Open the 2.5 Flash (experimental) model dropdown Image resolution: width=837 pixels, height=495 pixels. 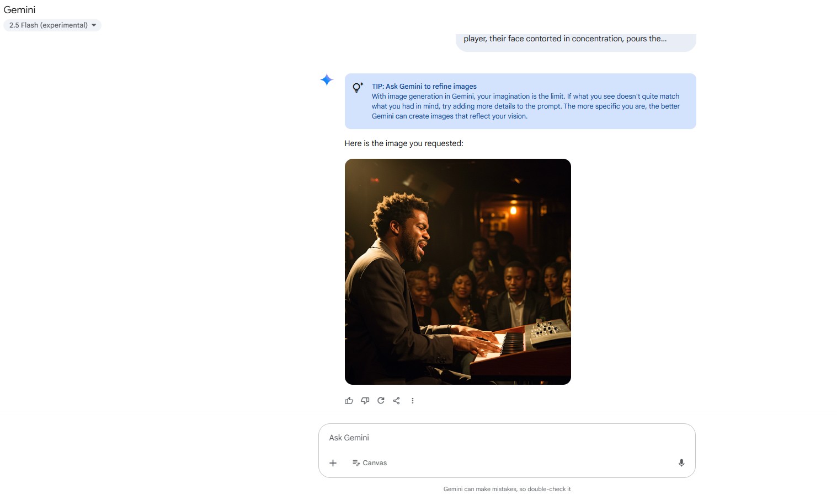[52, 25]
